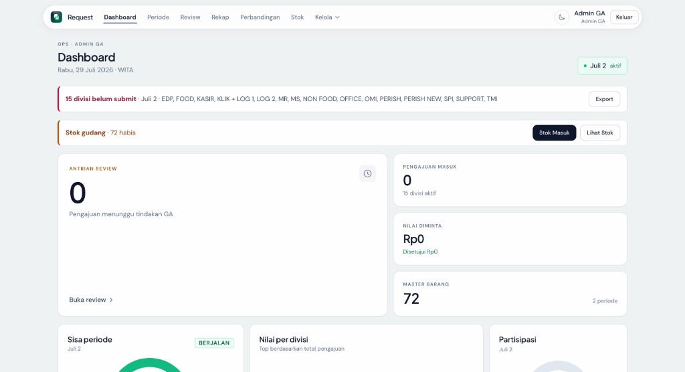
Task: Select the '15 divisi belum submit' alert text
Action: pos(101,99)
